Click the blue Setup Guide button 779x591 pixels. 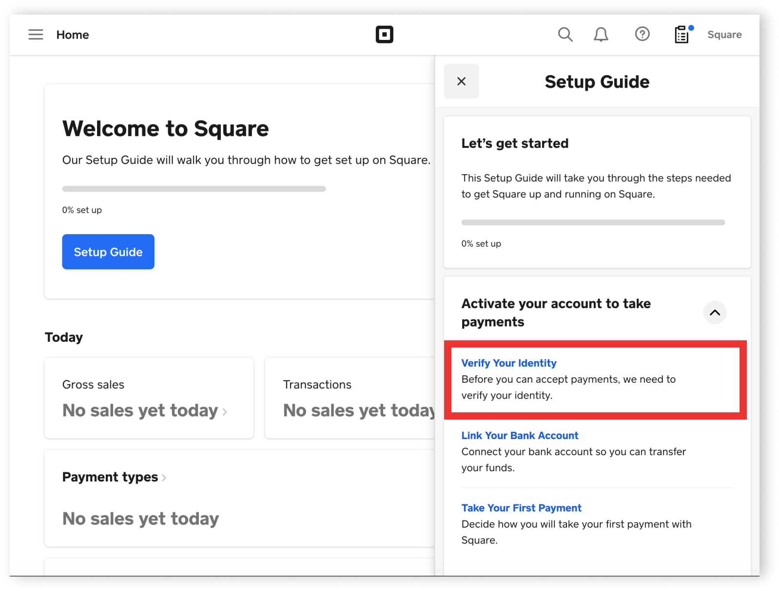pos(108,252)
